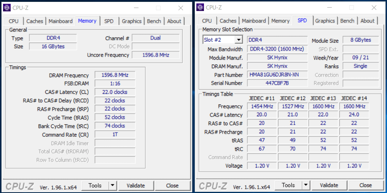Click CPU-Z app icon in right window title bar
The image size is (387, 193).
(200, 7)
